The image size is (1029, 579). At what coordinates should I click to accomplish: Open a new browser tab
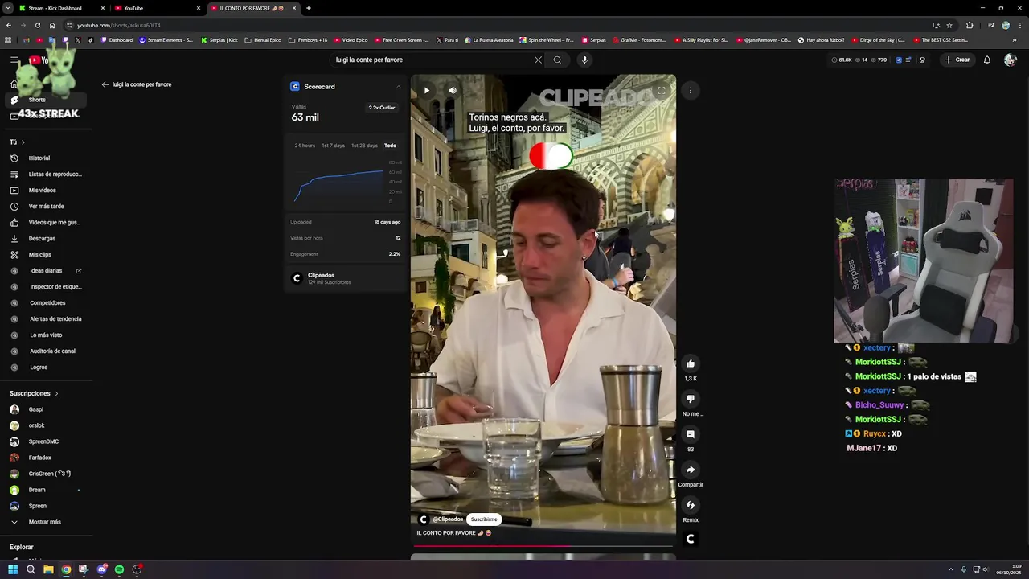pos(309,8)
